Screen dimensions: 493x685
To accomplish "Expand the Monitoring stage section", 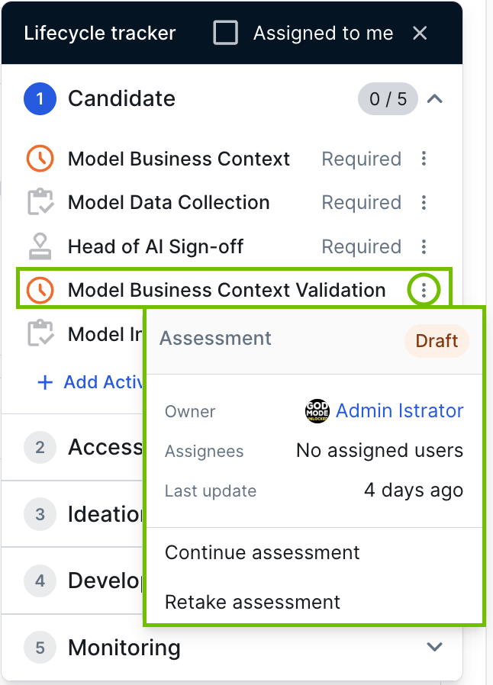I will pyautogui.click(x=435, y=647).
